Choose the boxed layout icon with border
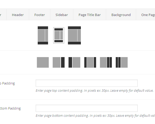155x124 pixels. point(59,35)
